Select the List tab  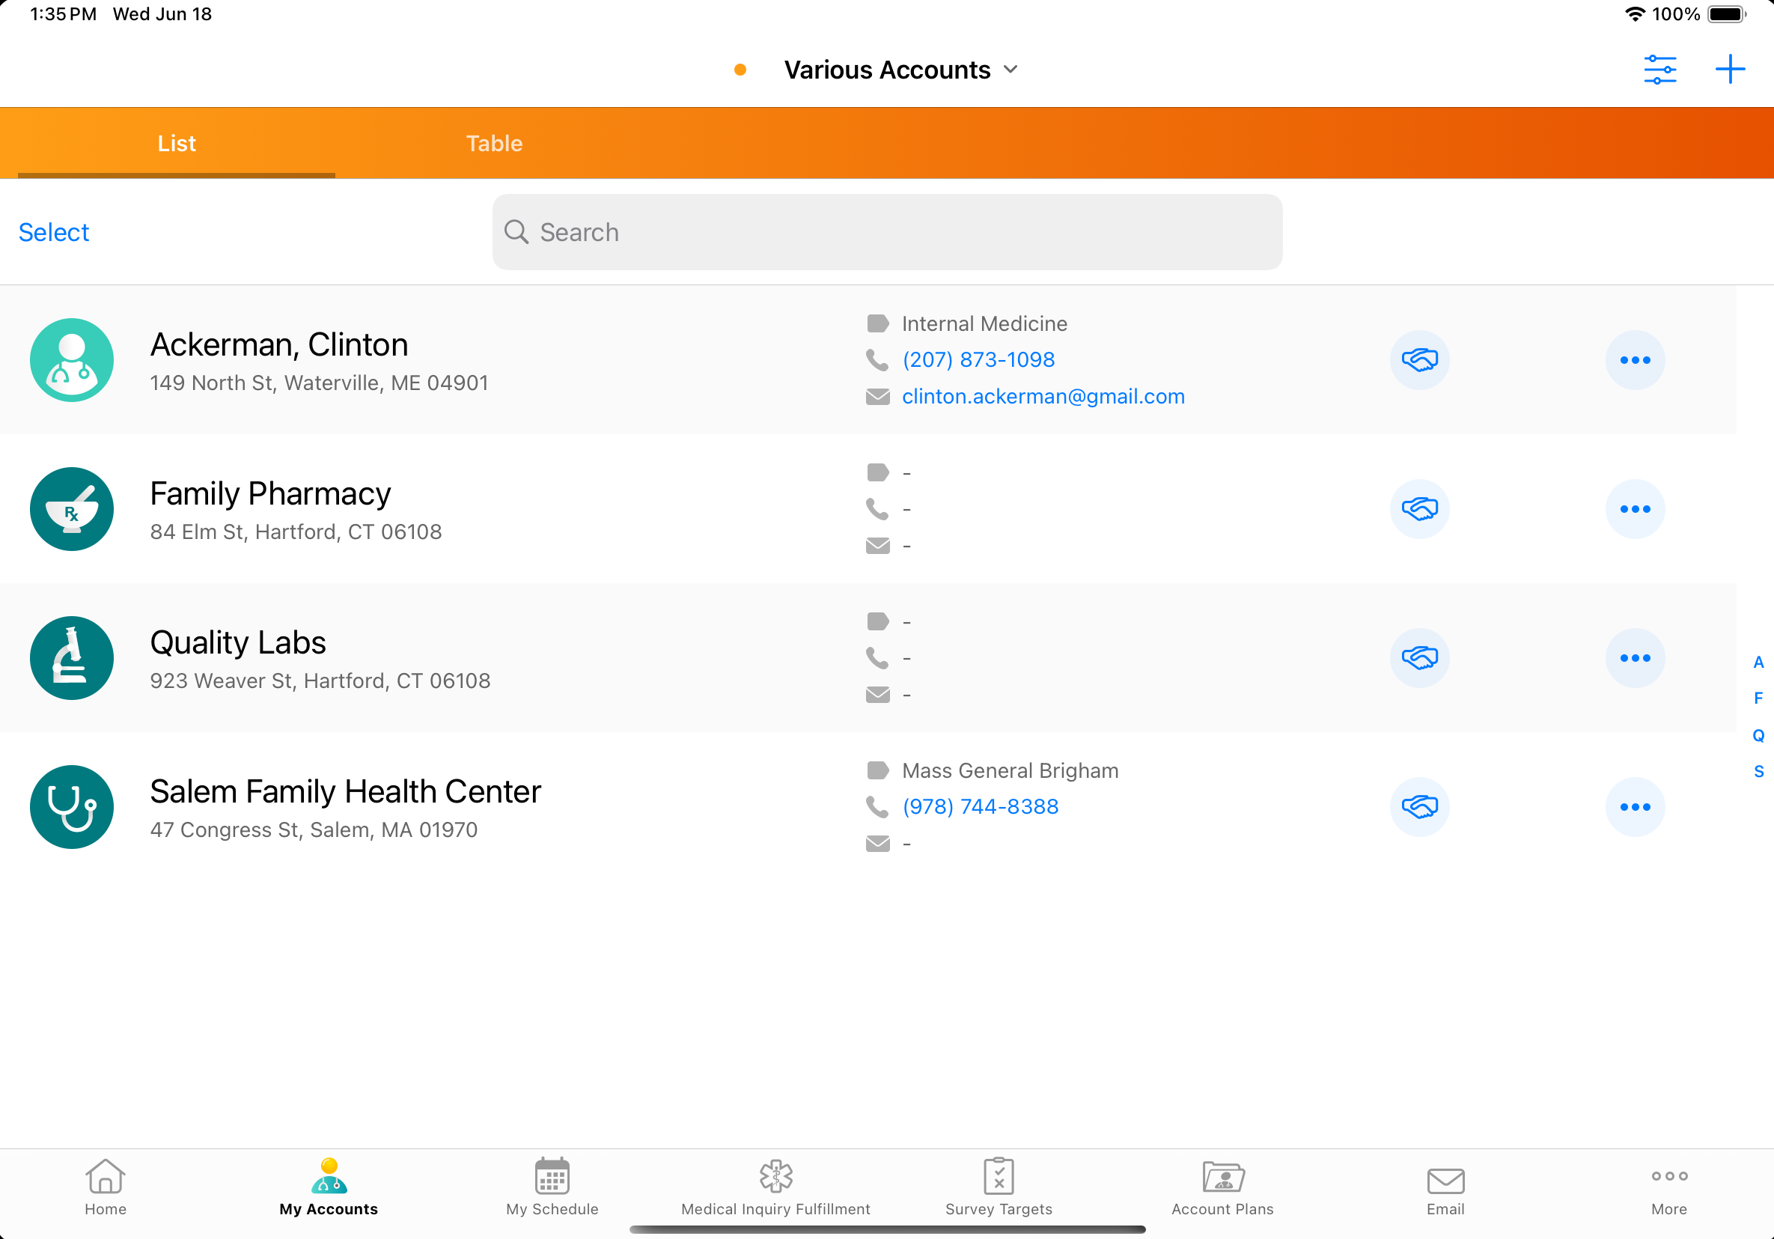tap(176, 144)
